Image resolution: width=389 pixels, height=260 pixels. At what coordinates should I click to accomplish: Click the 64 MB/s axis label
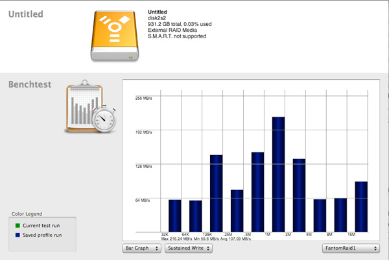(x=144, y=200)
